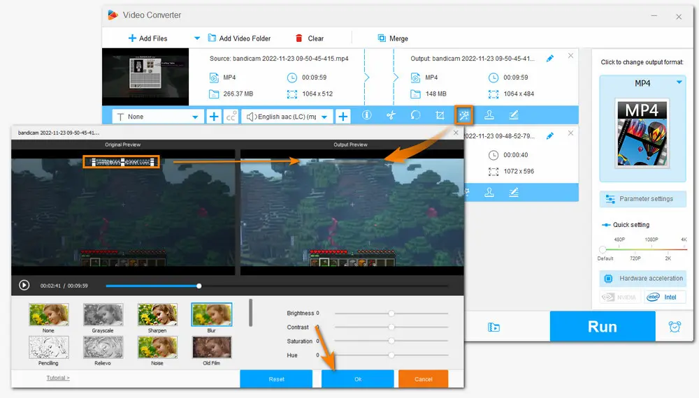Select NVIDIA hardware acceleration

[x=620, y=297]
